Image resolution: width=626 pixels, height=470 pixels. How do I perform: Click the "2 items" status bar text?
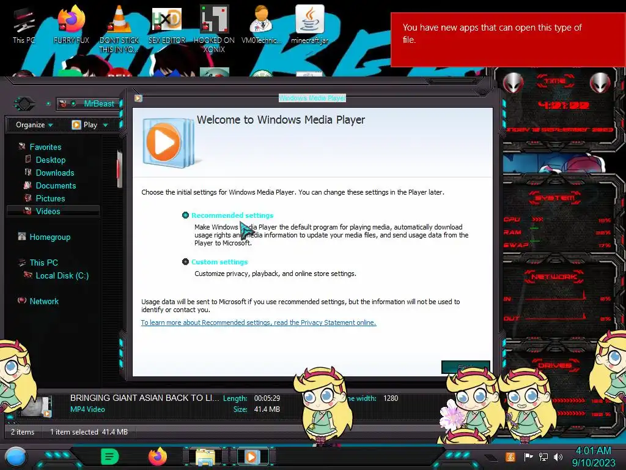coord(23,431)
